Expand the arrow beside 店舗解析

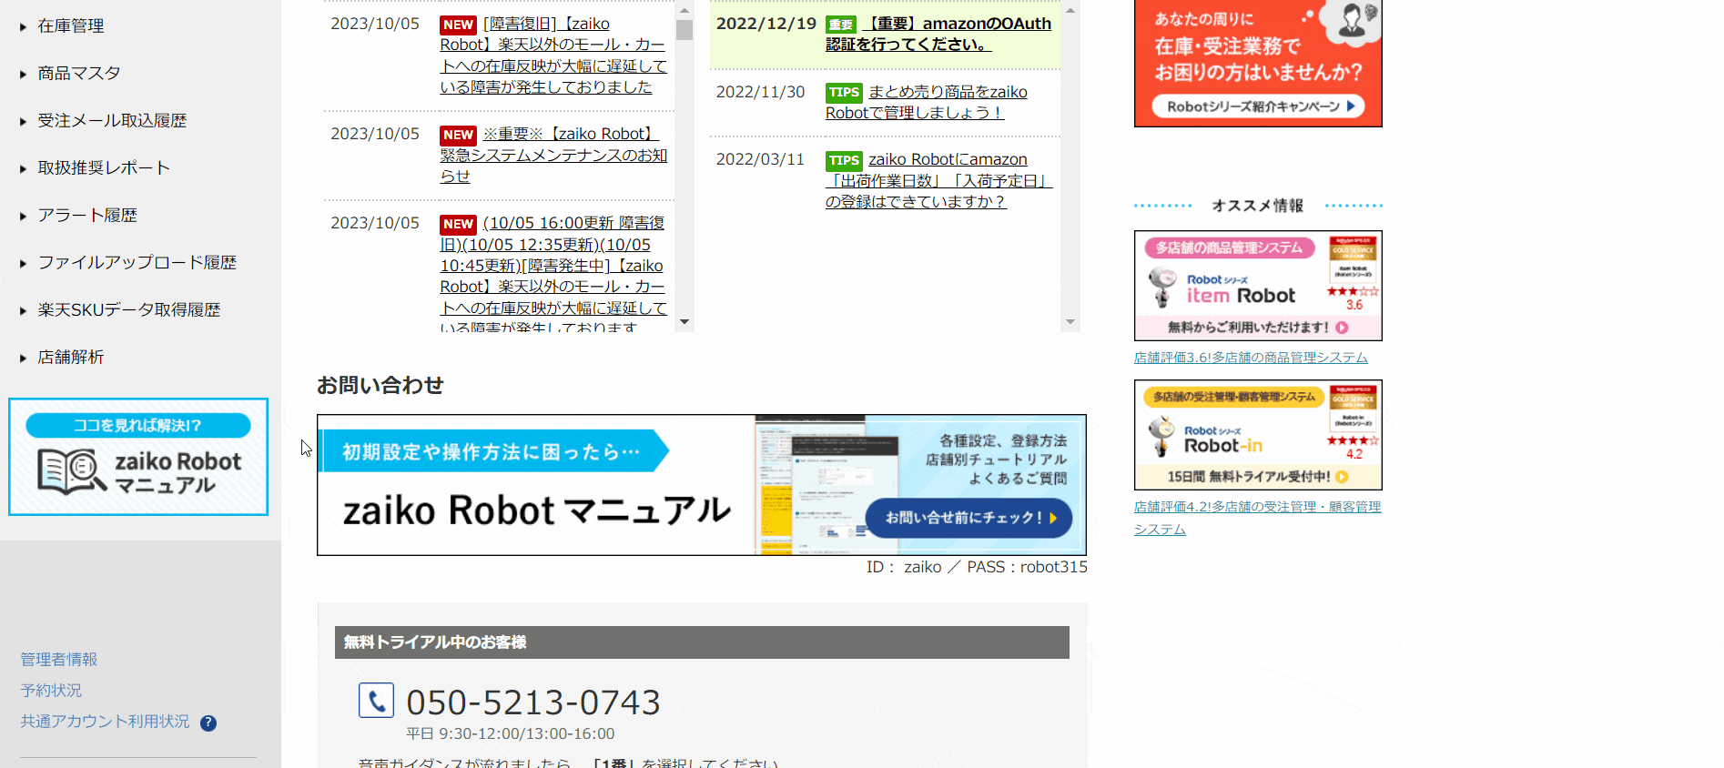[24, 359]
